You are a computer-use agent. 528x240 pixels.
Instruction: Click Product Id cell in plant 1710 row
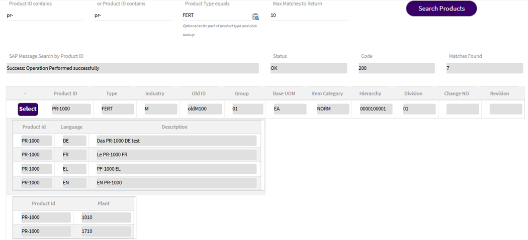pos(46,231)
